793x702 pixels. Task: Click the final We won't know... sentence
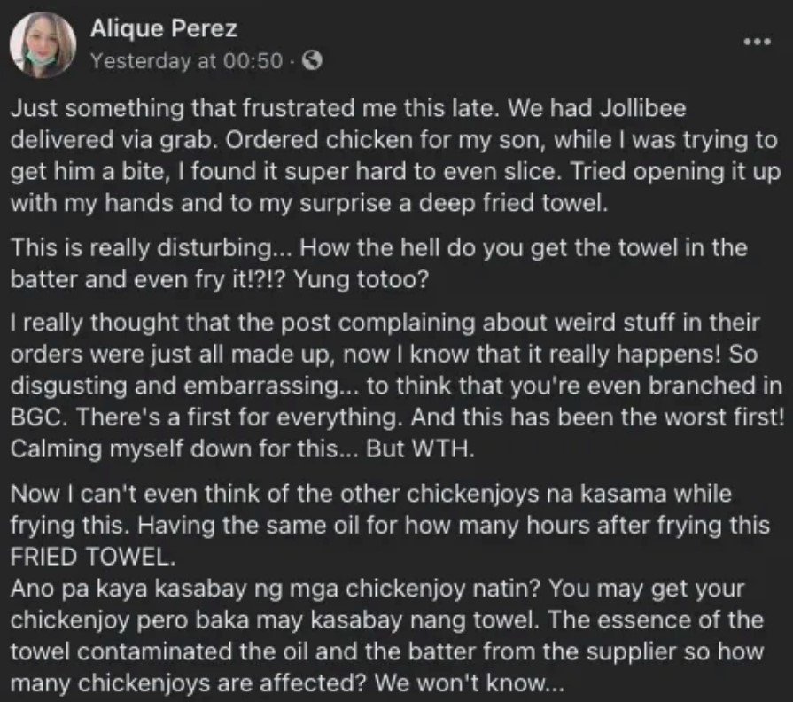click(x=469, y=683)
